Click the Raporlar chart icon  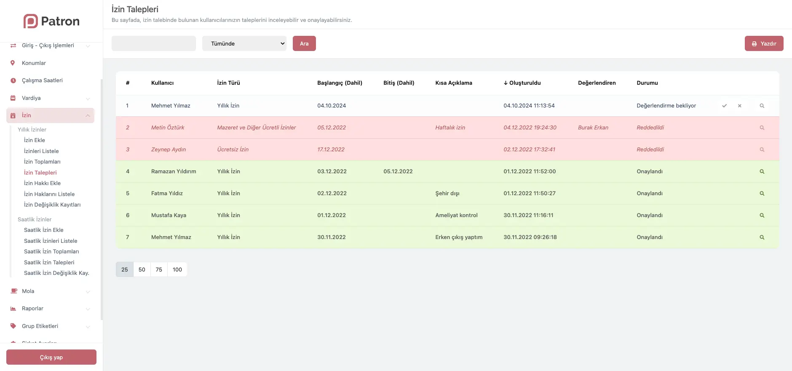coord(13,309)
